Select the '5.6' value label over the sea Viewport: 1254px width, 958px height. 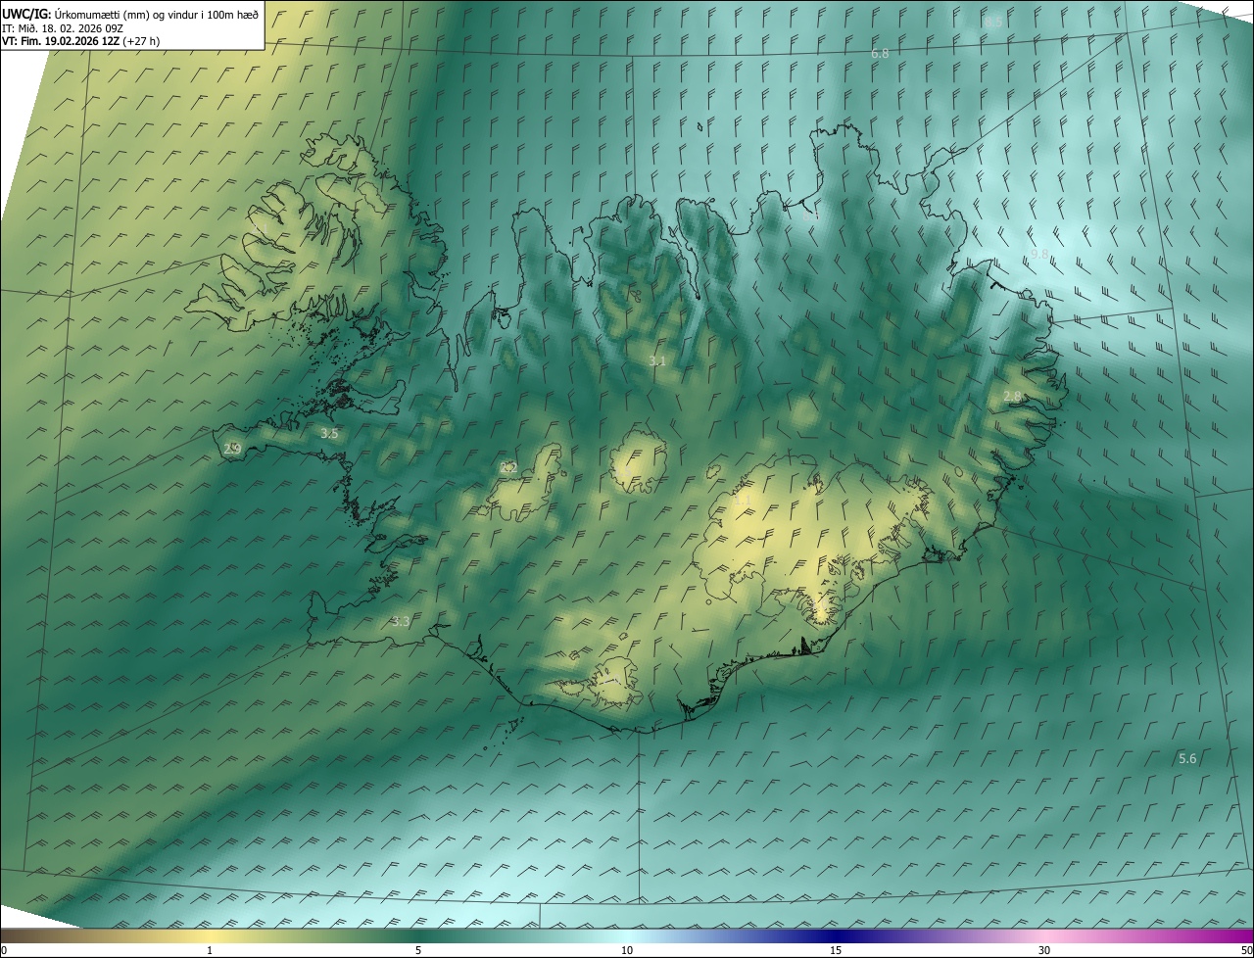pyautogui.click(x=1187, y=758)
